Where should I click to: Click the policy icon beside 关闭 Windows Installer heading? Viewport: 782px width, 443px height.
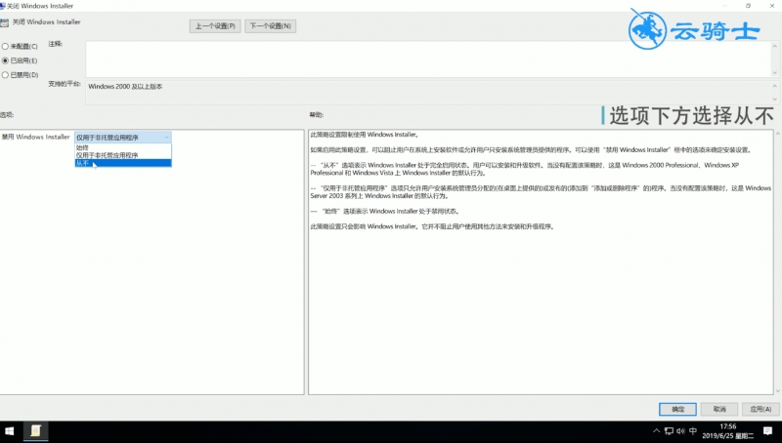coord(5,22)
